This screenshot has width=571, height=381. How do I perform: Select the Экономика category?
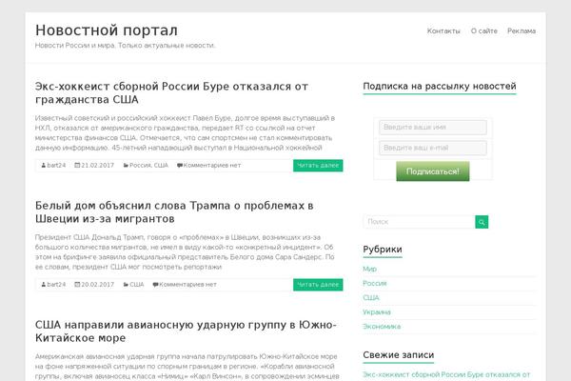click(382, 327)
